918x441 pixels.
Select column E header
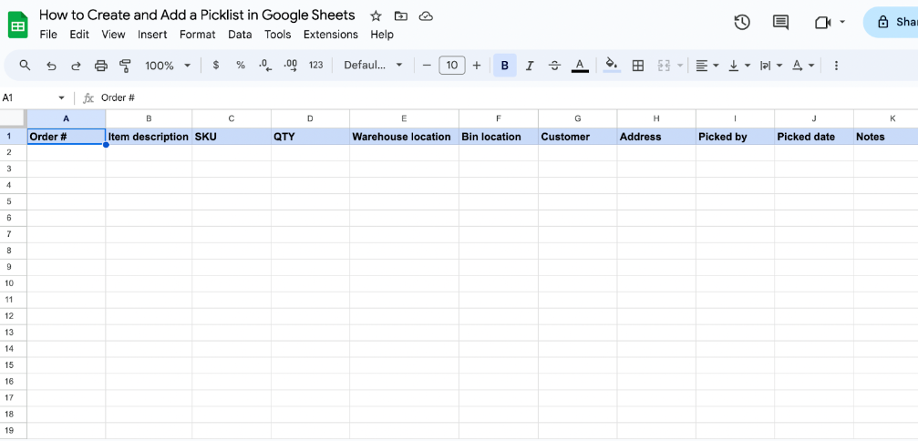404,118
